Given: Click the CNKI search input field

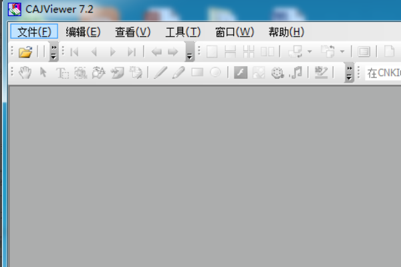Looking at the screenshot, I should [383, 73].
